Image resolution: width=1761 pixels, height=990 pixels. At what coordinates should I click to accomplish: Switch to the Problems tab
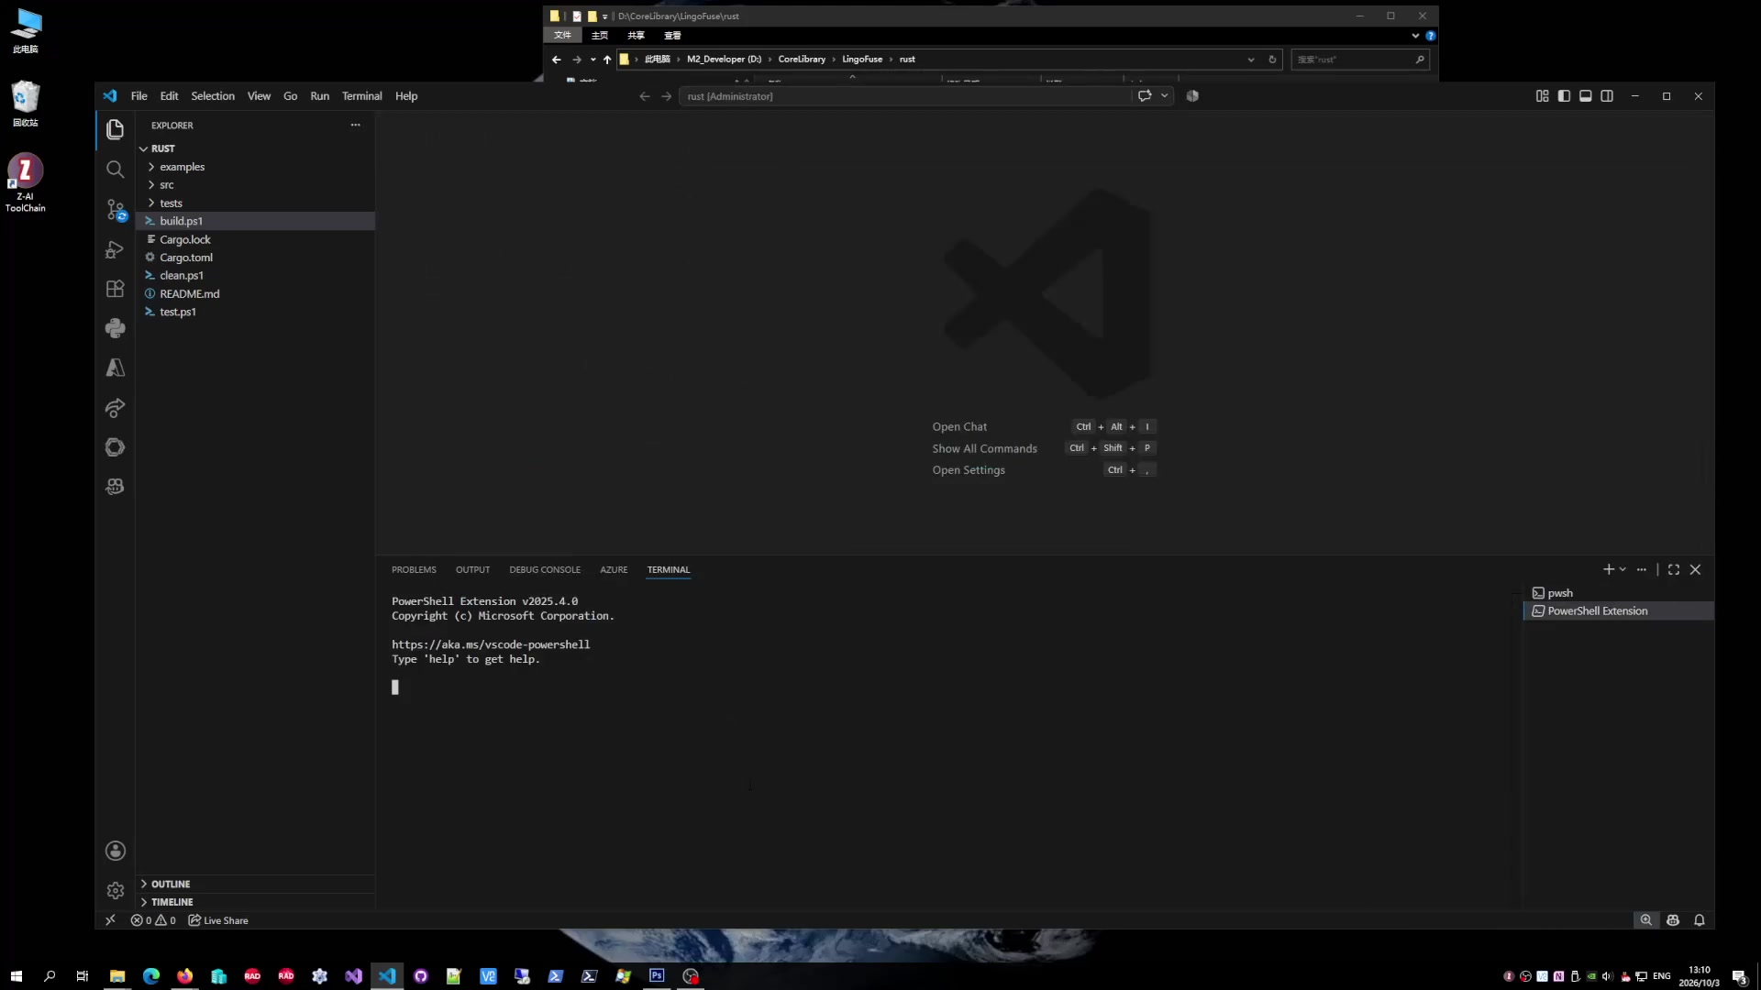pyautogui.click(x=414, y=569)
